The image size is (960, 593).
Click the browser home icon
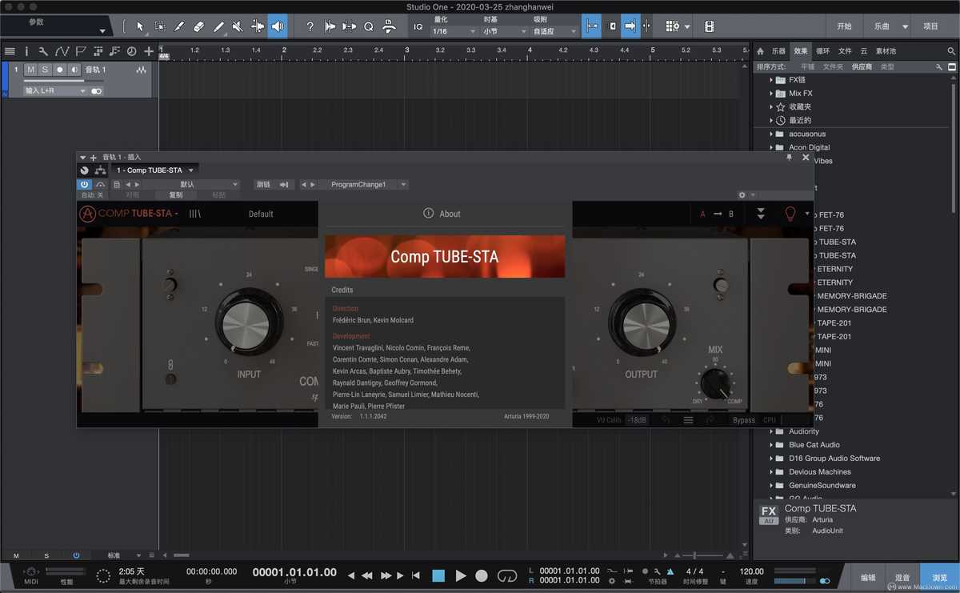(x=761, y=51)
